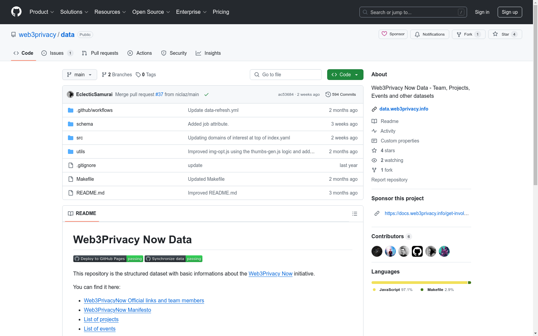The image size is (538, 336).
Task: Fork the data repository
Action: pos(465,34)
